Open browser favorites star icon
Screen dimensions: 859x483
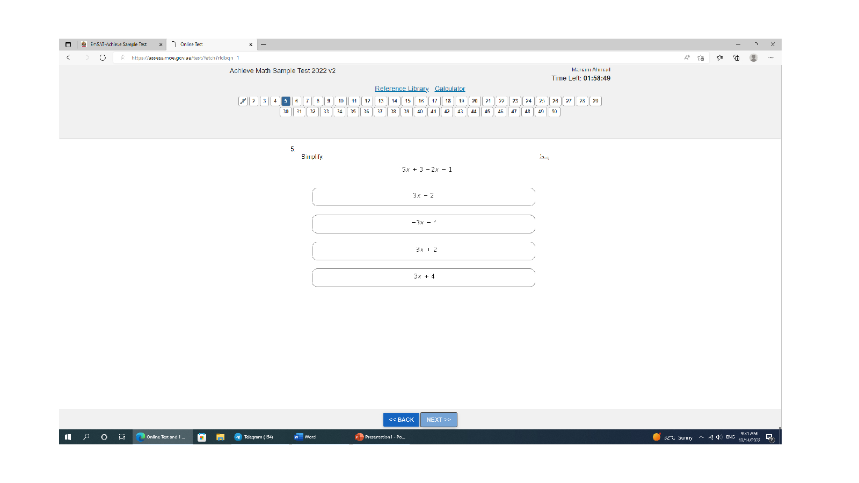(719, 57)
